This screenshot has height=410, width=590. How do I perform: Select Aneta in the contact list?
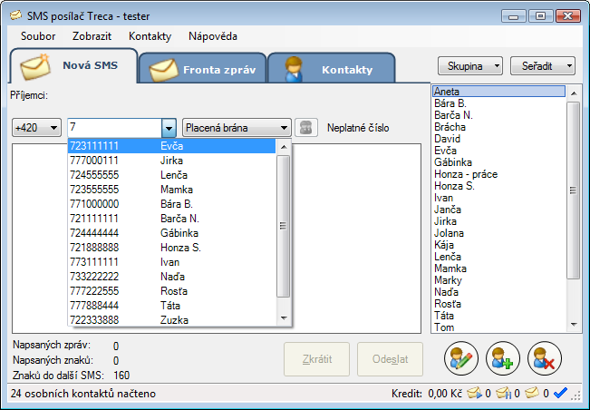(x=499, y=91)
